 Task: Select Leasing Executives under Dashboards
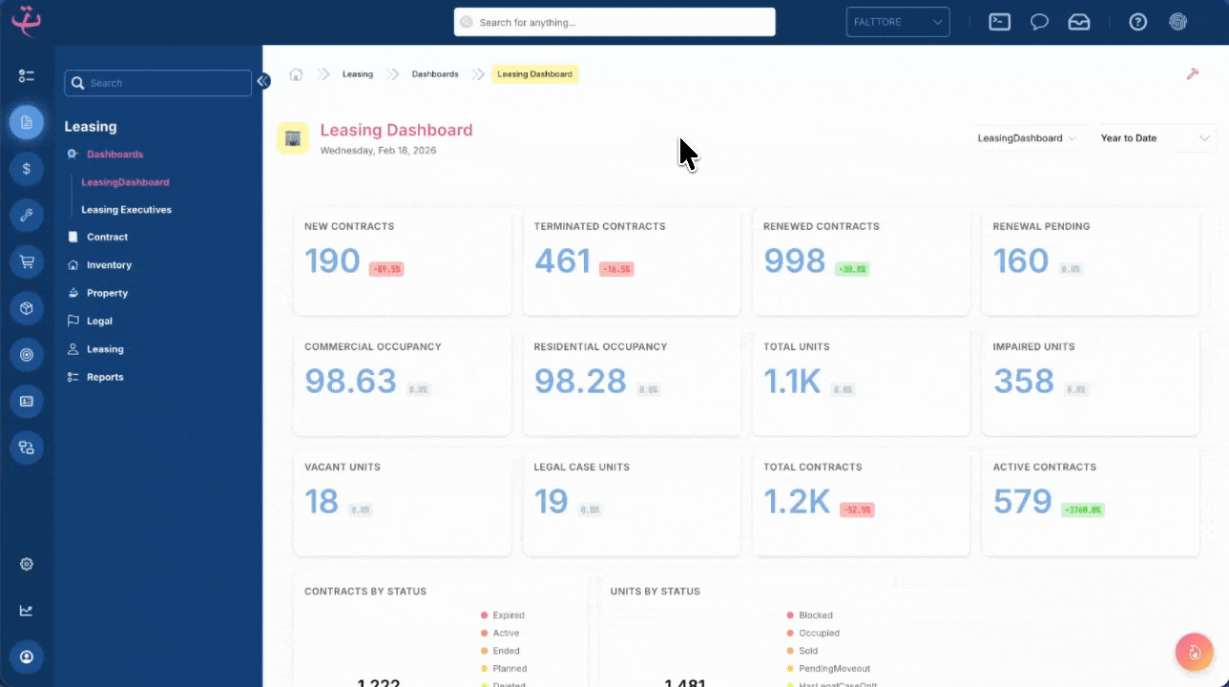[125, 209]
